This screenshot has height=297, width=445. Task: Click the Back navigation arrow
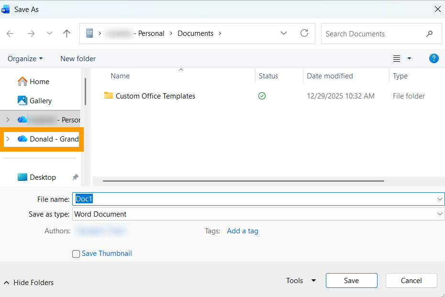point(10,33)
